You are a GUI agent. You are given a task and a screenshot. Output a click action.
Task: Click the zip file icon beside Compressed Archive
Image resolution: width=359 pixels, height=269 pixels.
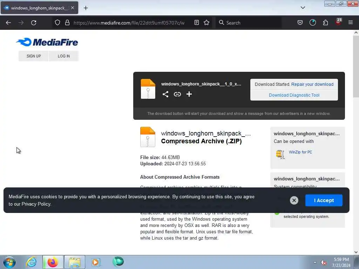pyautogui.click(x=148, y=137)
